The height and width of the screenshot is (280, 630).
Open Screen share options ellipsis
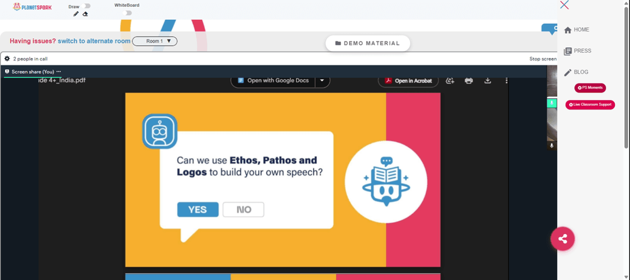59,71
